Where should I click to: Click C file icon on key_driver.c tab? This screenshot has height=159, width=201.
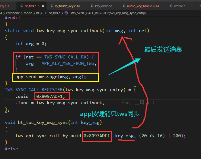point(92,6)
